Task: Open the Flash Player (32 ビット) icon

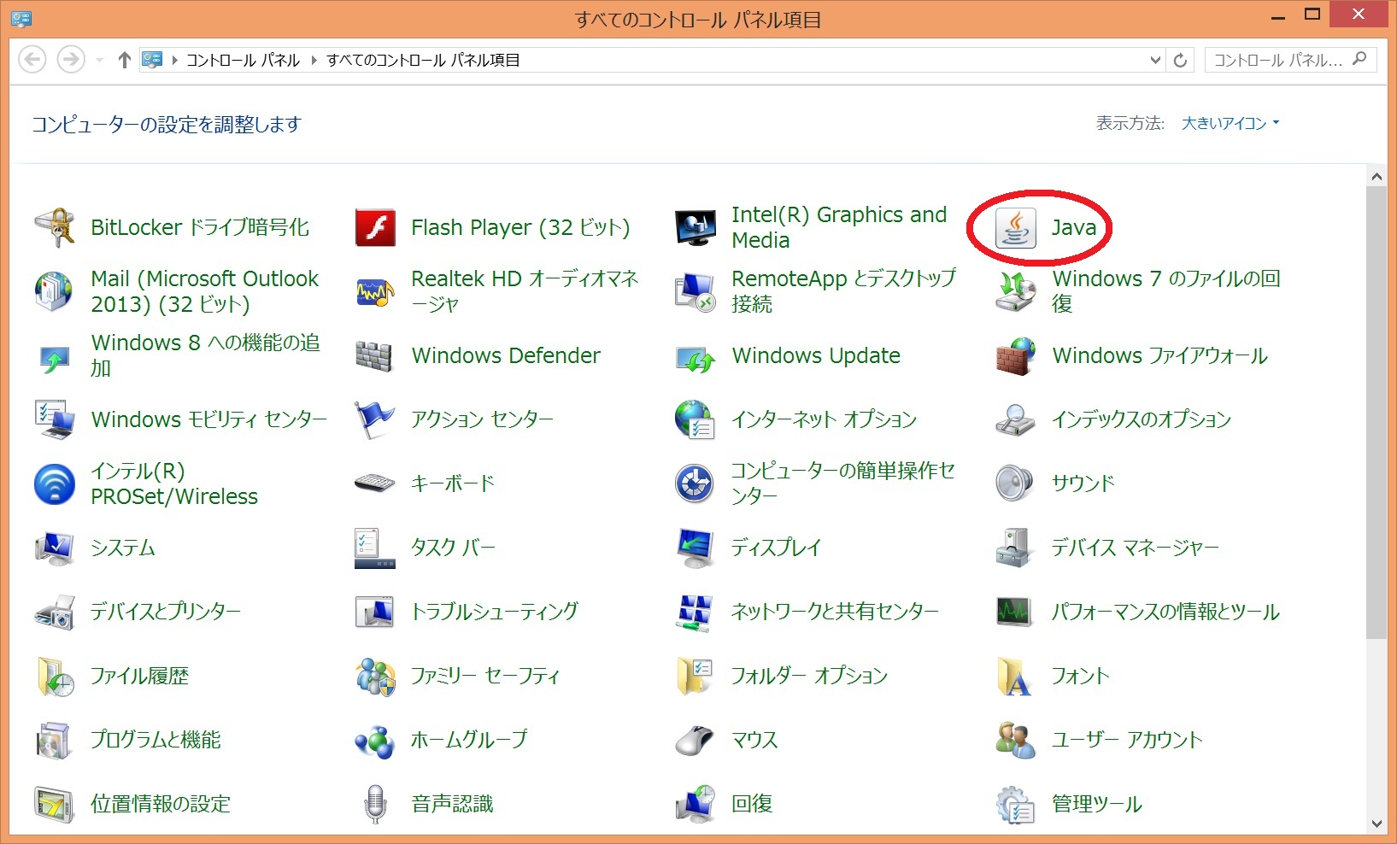Action: tap(375, 227)
